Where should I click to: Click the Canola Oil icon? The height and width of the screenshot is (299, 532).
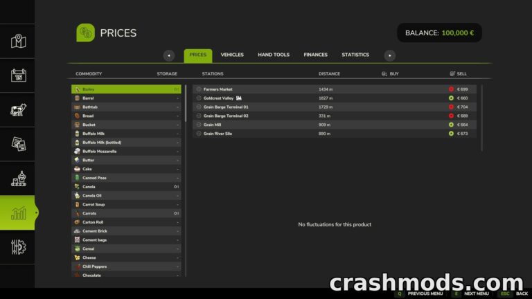(x=77, y=196)
